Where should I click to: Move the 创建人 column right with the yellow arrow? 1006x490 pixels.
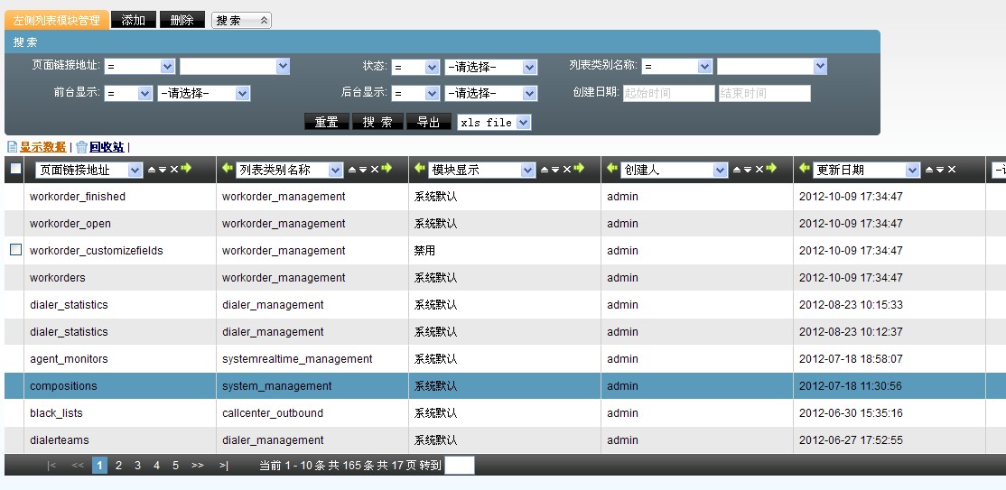771,170
